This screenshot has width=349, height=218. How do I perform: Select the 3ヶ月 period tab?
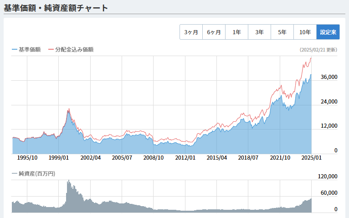(191, 32)
